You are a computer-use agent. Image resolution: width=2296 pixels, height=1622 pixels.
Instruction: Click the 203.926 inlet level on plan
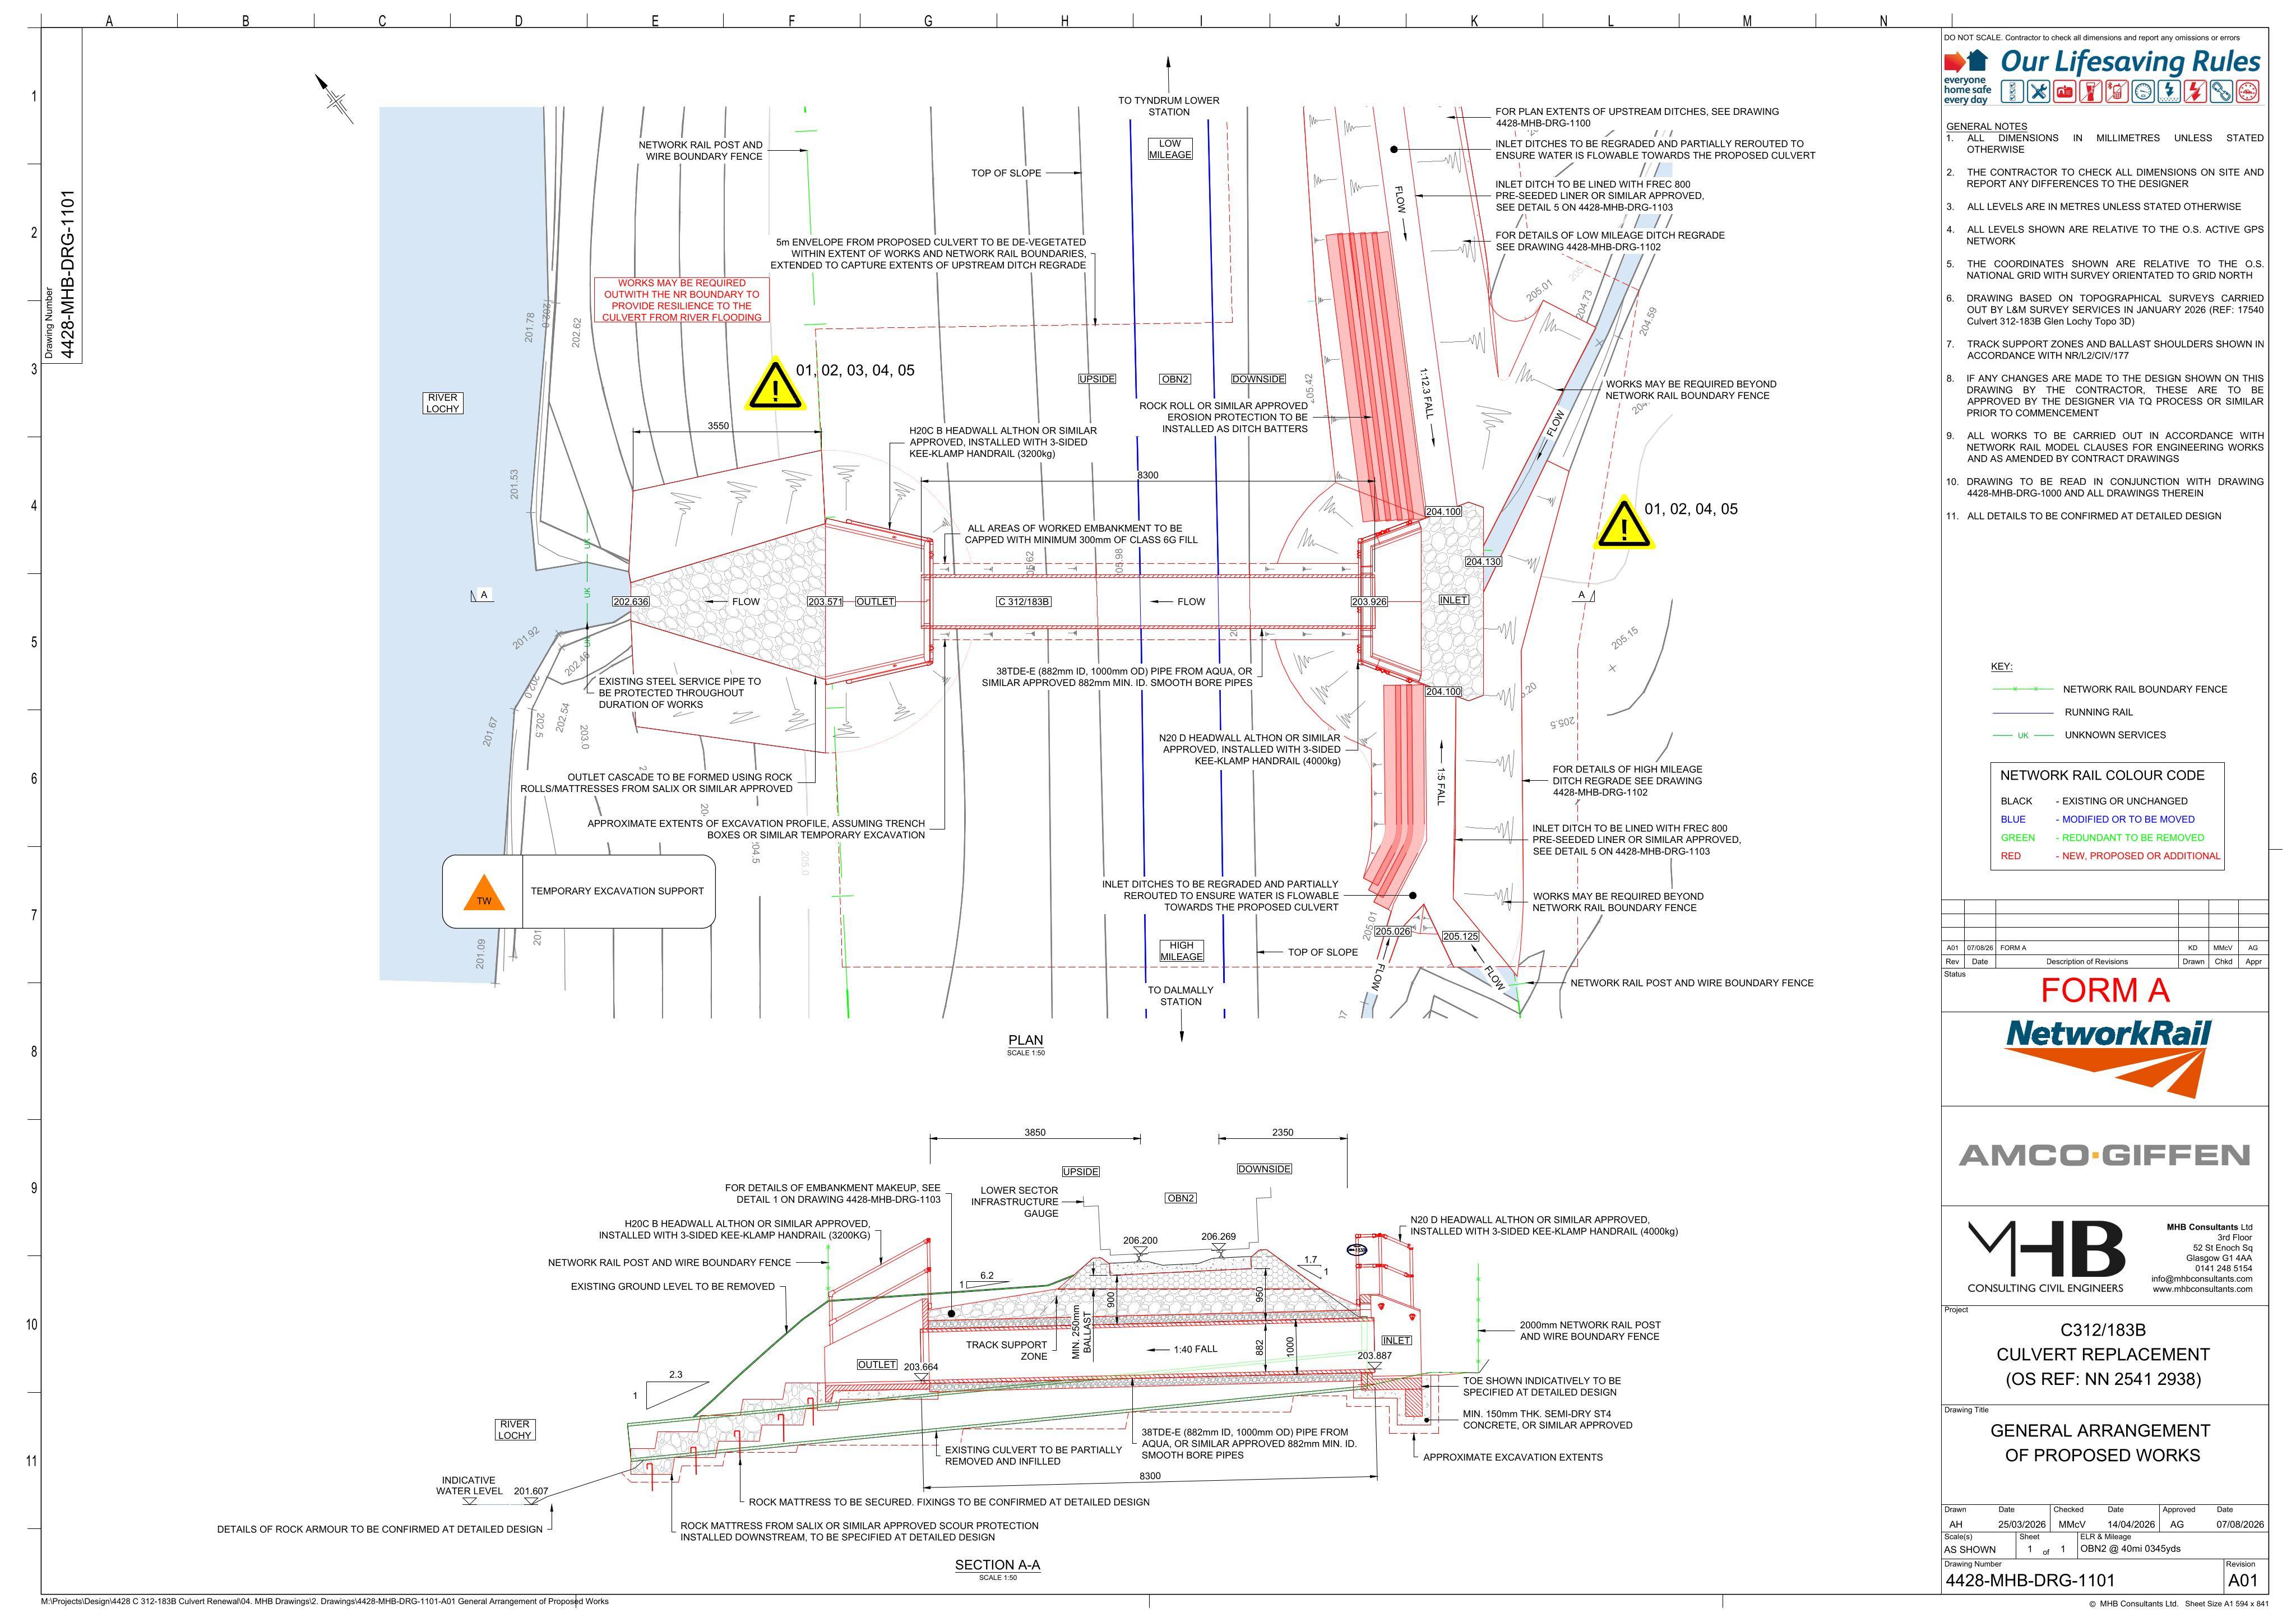[1369, 602]
